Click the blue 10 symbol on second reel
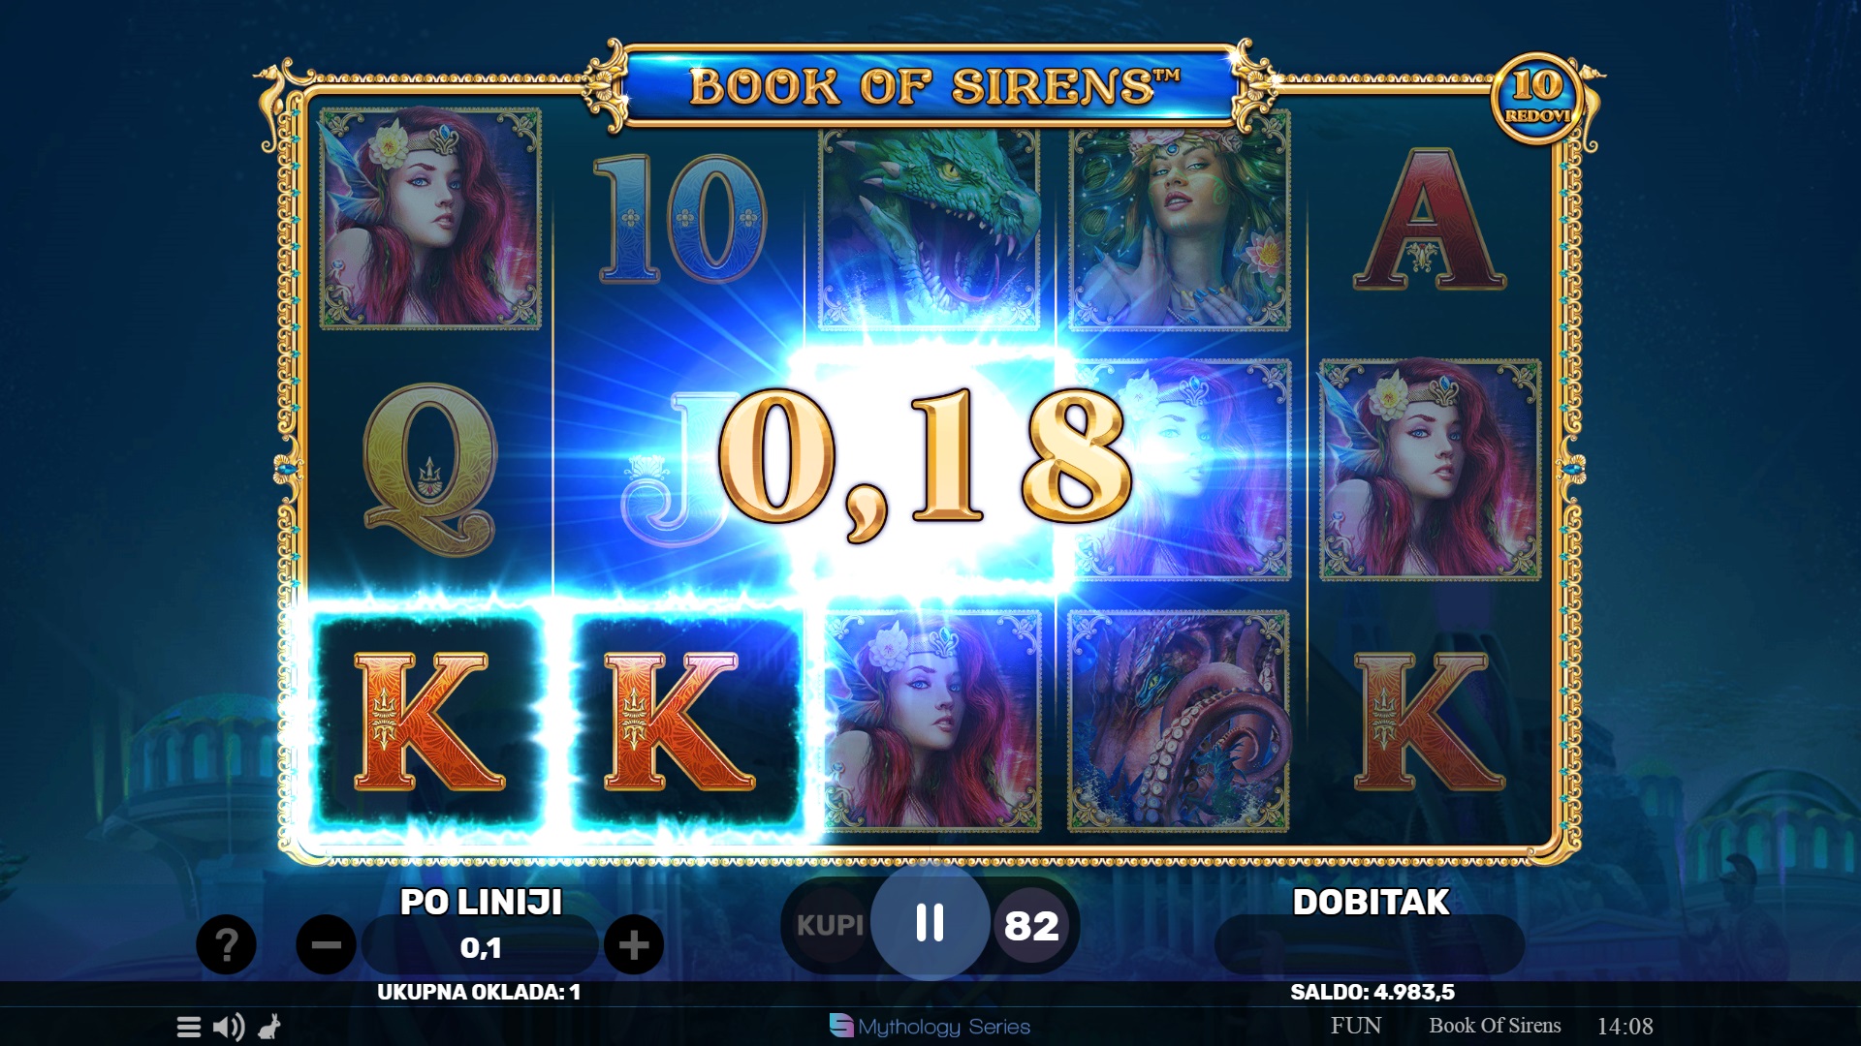 679,220
